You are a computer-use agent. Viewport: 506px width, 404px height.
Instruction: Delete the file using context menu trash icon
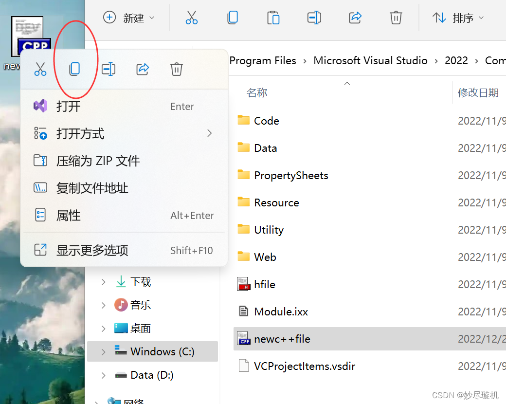coord(176,69)
